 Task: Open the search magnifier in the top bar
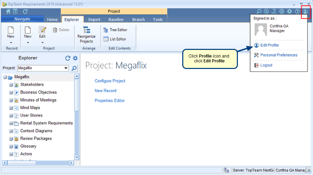259,11
